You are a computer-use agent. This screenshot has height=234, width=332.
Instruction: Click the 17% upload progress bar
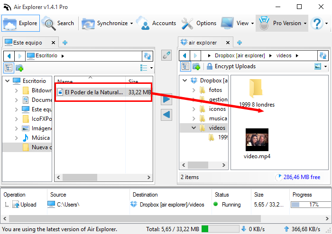click(311, 205)
